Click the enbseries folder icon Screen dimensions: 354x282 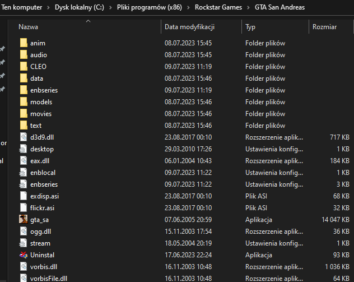(24, 90)
